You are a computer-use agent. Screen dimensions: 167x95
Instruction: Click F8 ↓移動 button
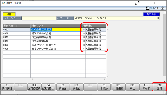click(x=104, y=87)
